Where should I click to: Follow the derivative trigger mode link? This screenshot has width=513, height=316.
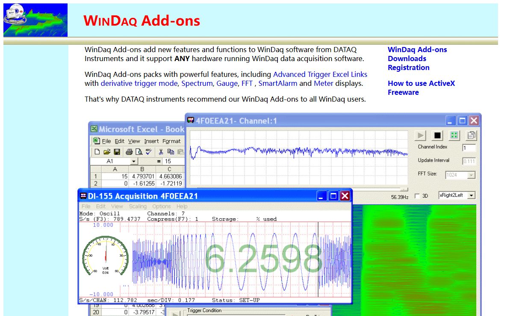click(x=139, y=83)
